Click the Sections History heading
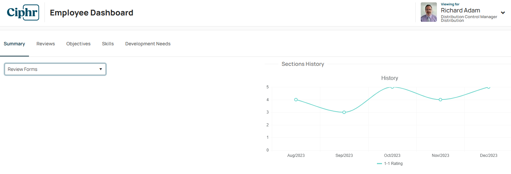Screen dimensions: 511x174 303,64
